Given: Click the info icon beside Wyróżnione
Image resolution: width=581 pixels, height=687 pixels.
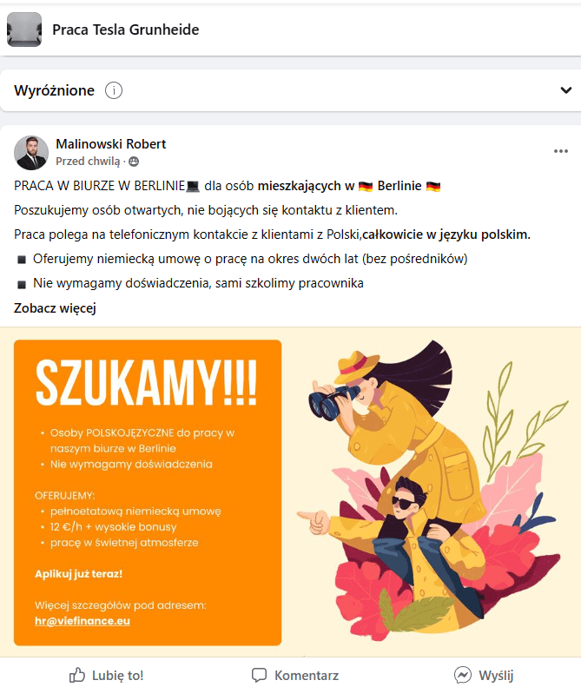Looking at the screenshot, I should click(x=114, y=90).
